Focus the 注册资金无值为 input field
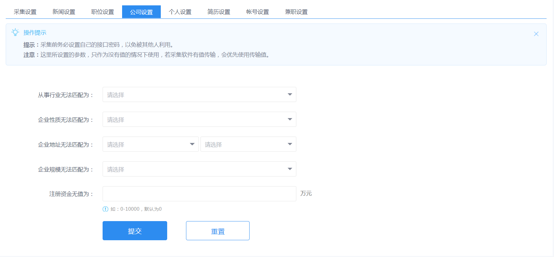The image size is (554, 257). (199, 194)
